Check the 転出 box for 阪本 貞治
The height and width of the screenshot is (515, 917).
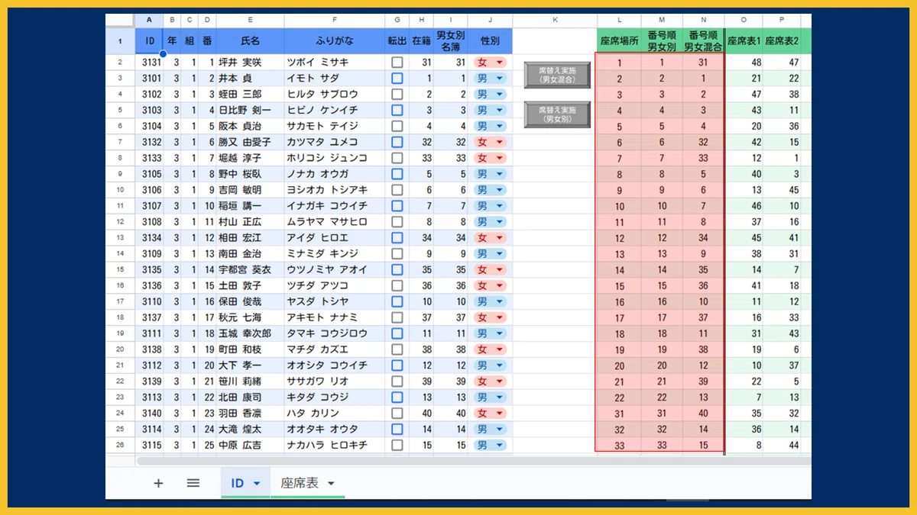[x=397, y=126]
